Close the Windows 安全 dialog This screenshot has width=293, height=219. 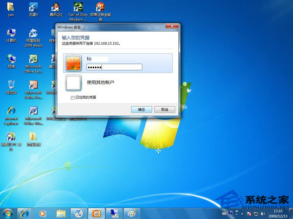pyautogui.click(x=172, y=26)
